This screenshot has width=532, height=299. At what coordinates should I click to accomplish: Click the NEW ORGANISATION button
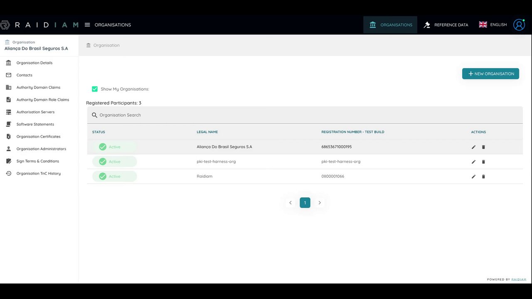coord(490,74)
